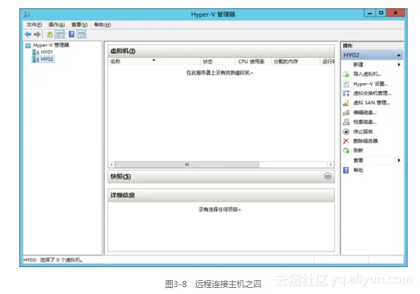Click text 在此服务器上没有找到虚拟机
This screenshot has height=294, width=420.
(220, 72)
